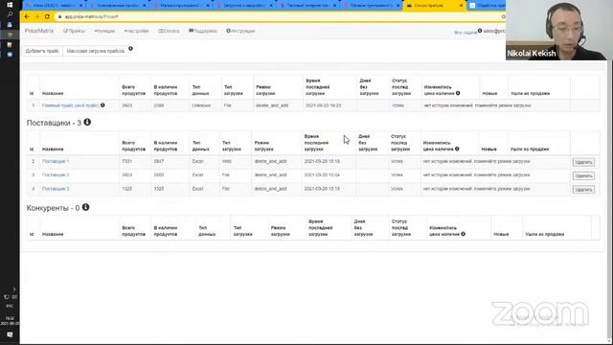613x345 pixels.
Task: Click the Все задачи link
Action: (465, 33)
